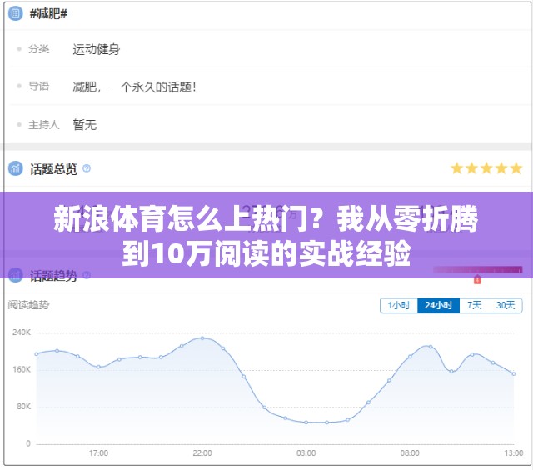Click the chart data point at 08:00

pyautogui.click(x=410, y=357)
